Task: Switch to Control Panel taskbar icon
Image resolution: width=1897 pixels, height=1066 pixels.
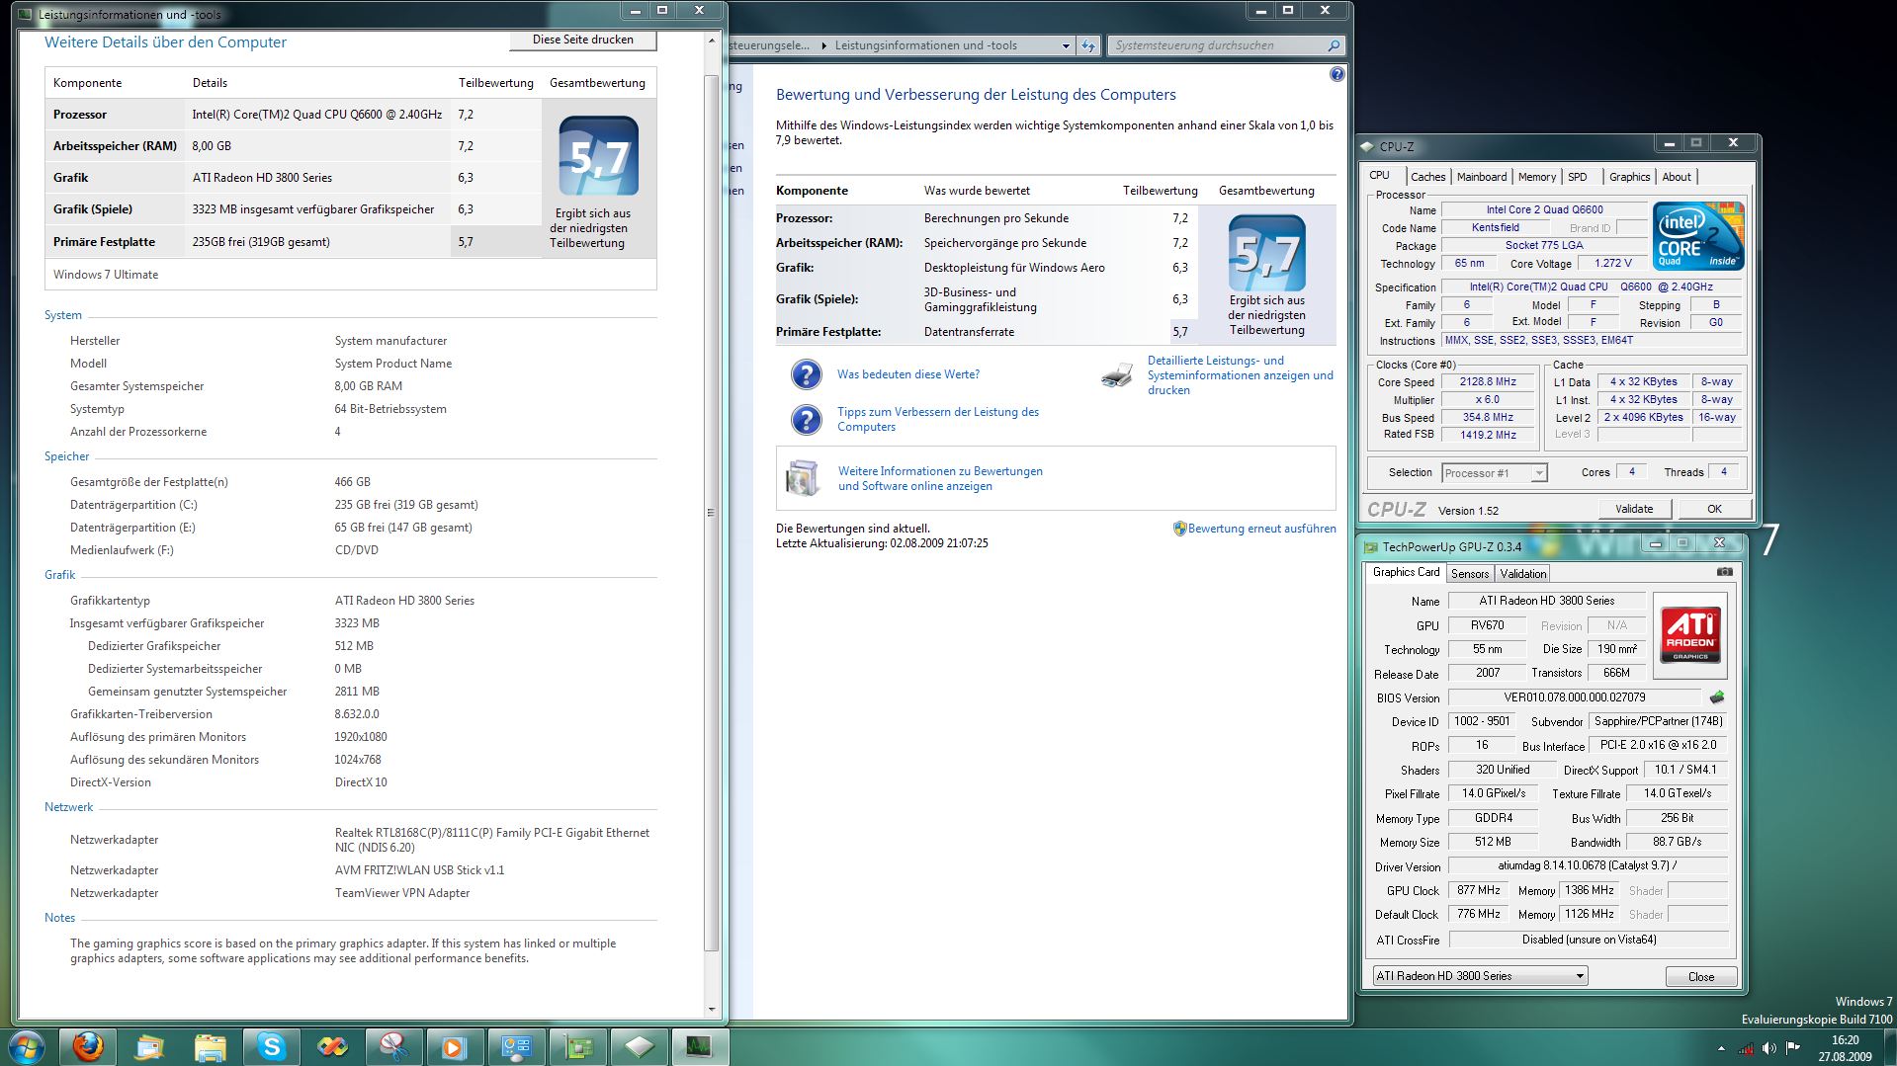Action: [516, 1046]
